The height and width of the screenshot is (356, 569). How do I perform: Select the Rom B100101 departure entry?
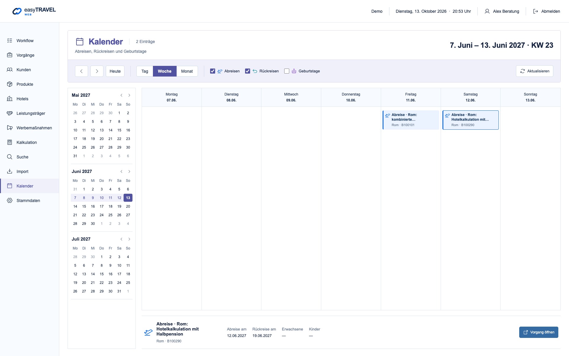coord(411,120)
